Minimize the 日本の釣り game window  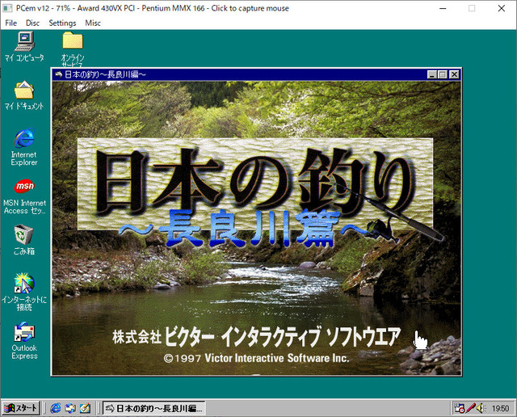pos(432,74)
